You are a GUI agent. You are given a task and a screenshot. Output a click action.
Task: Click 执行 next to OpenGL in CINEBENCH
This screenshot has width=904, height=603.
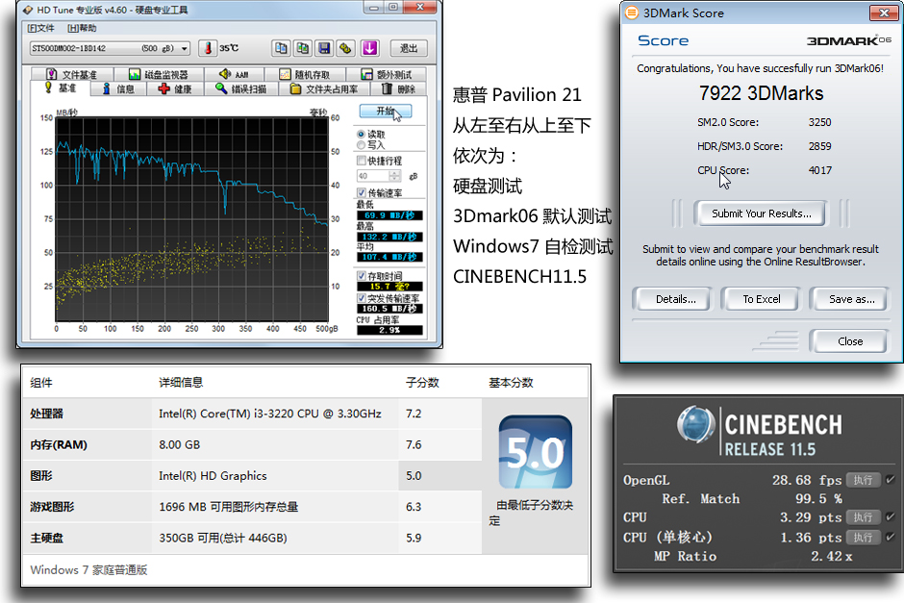pos(863,480)
